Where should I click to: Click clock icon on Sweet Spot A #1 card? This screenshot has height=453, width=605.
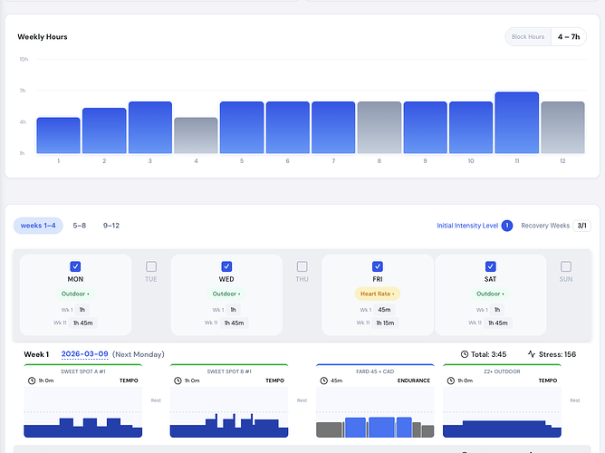pos(32,381)
